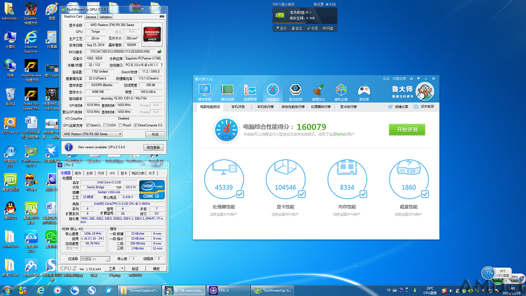Switch to the Validation tab in GPU-Z
This screenshot has width=526, height=296.
(x=106, y=17)
